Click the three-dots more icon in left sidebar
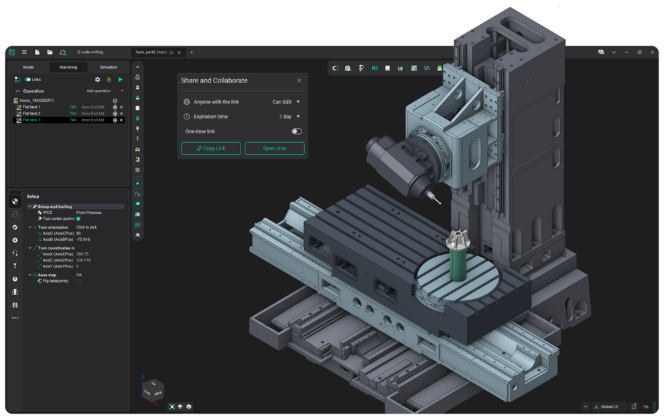 tap(15, 318)
